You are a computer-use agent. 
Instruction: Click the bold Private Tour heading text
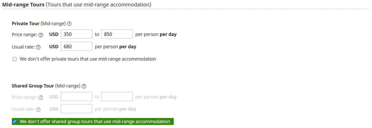[26, 24]
